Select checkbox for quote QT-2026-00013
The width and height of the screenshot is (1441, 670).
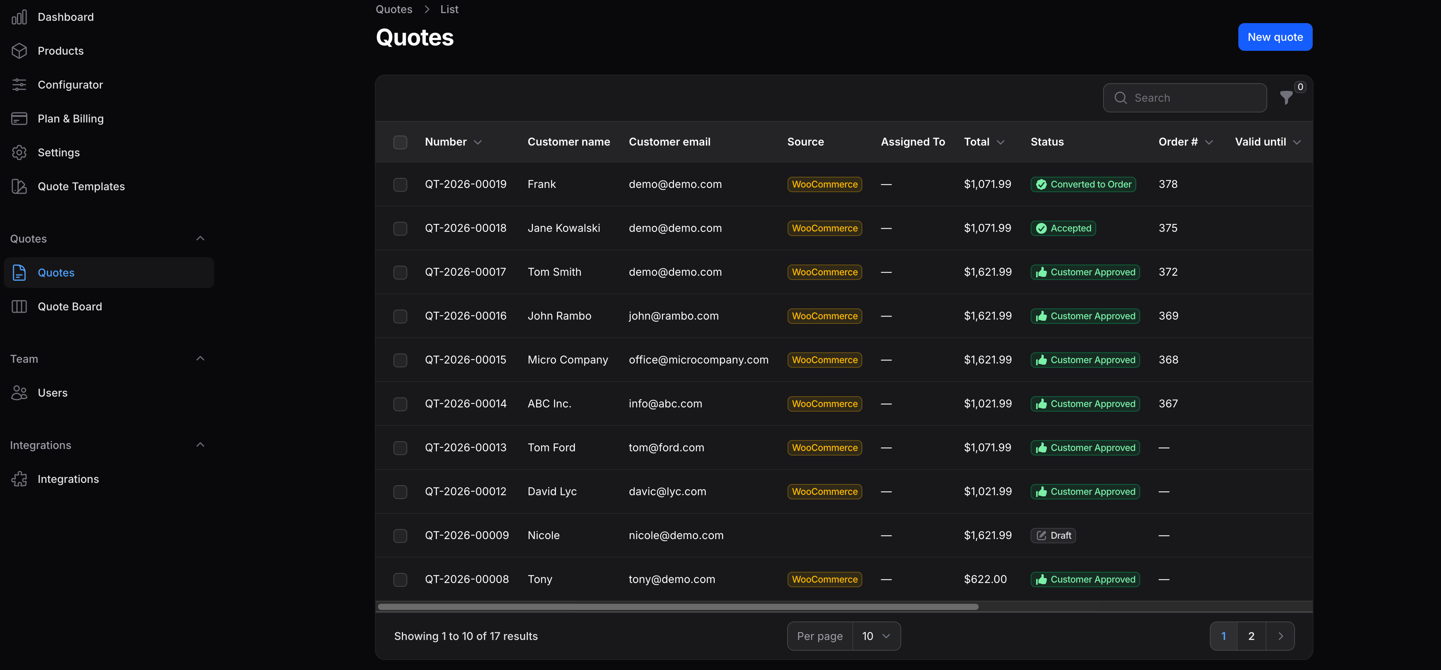point(400,448)
